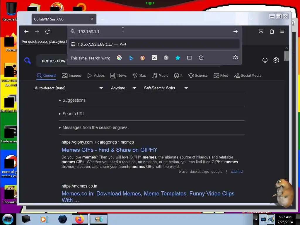Open the Auto-detect language dropdown
The width and height of the screenshot is (300, 225).
coord(69,88)
